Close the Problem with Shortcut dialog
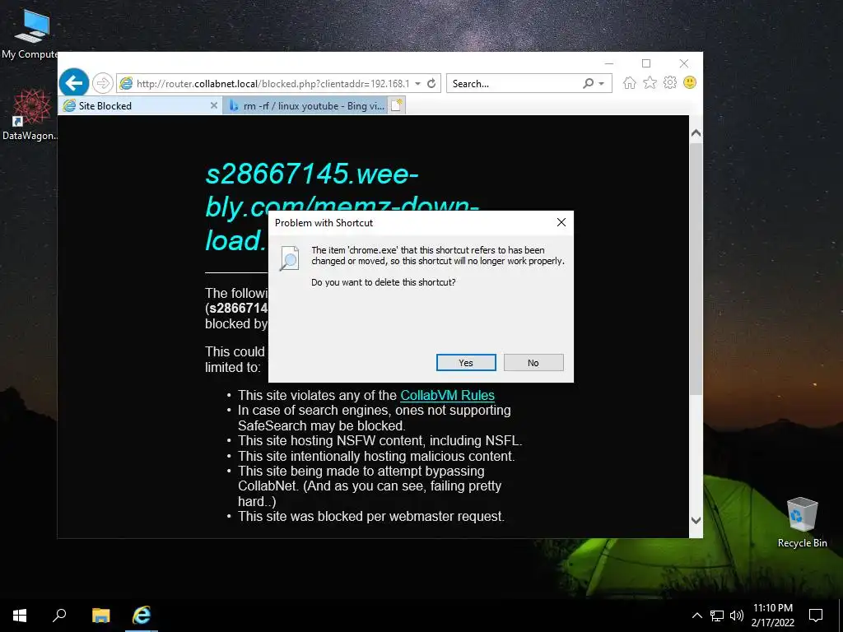This screenshot has width=843, height=632. [561, 222]
